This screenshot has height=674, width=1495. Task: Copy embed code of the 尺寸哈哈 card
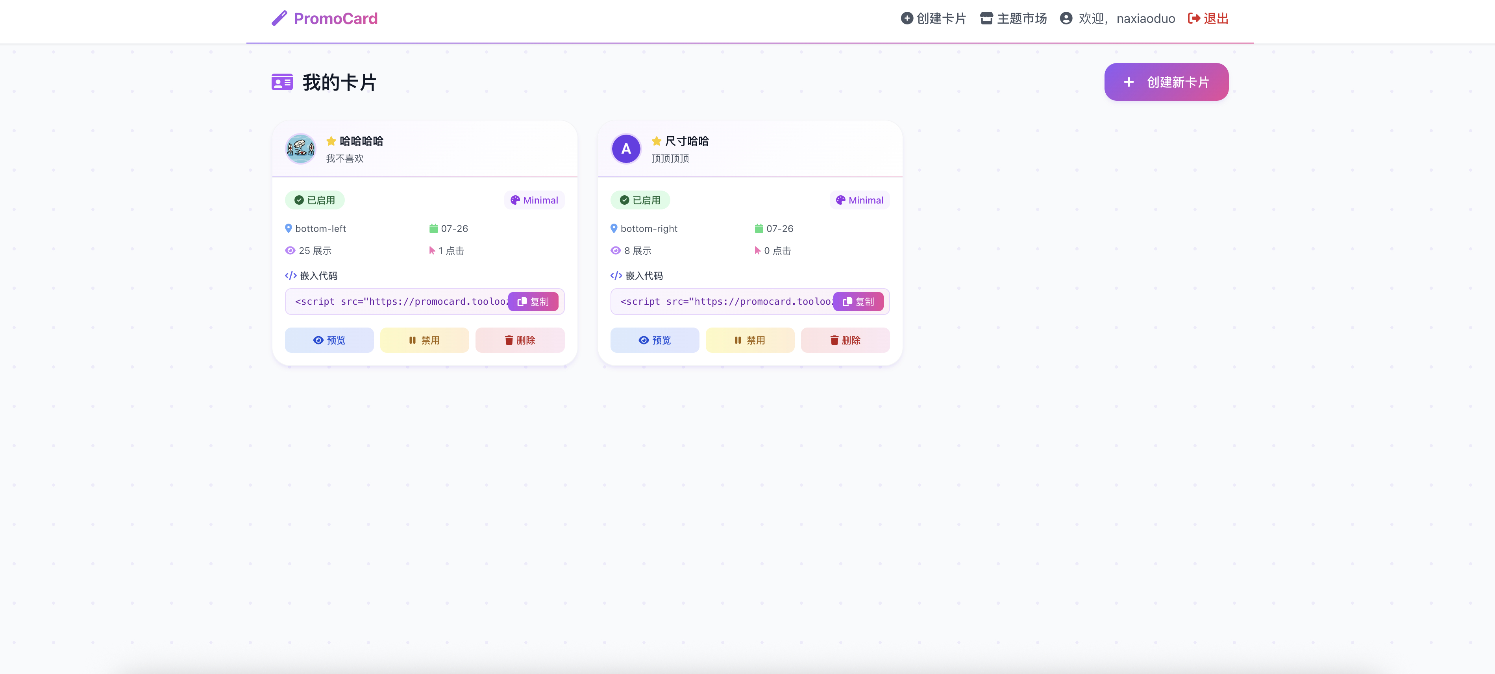point(858,302)
